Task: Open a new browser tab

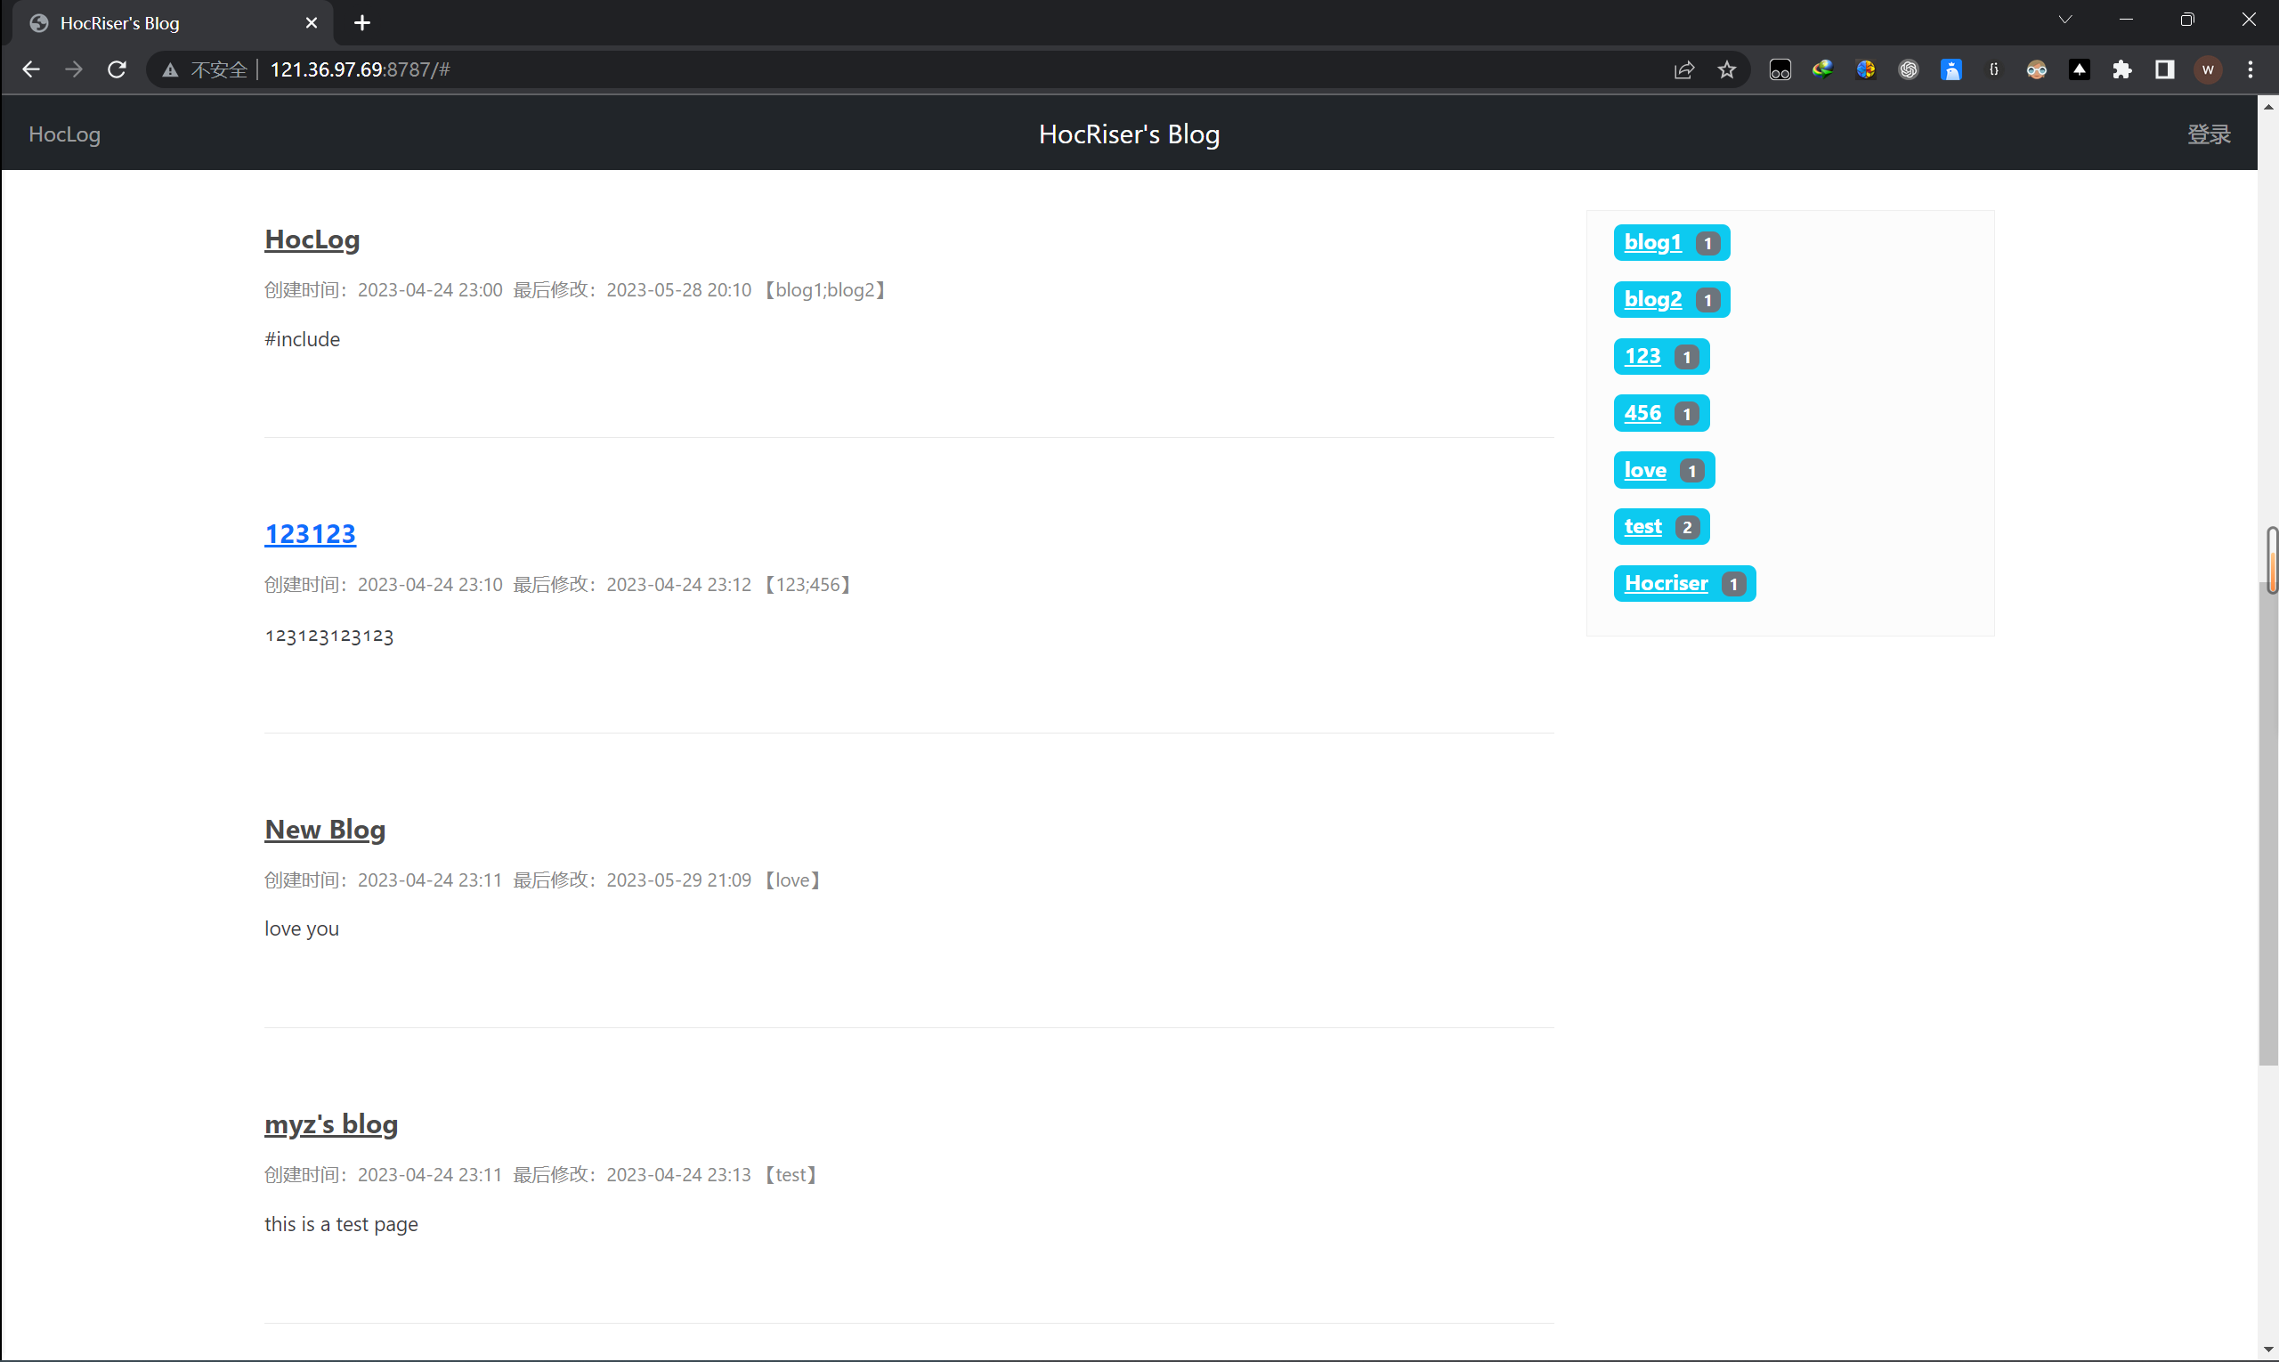Action: click(361, 23)
